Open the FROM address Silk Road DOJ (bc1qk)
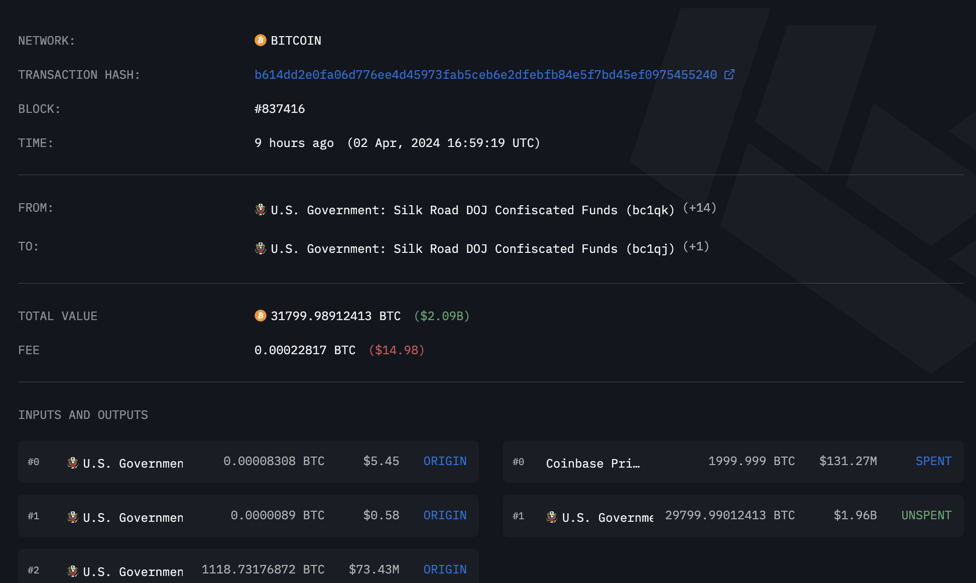 coord(472,210)
